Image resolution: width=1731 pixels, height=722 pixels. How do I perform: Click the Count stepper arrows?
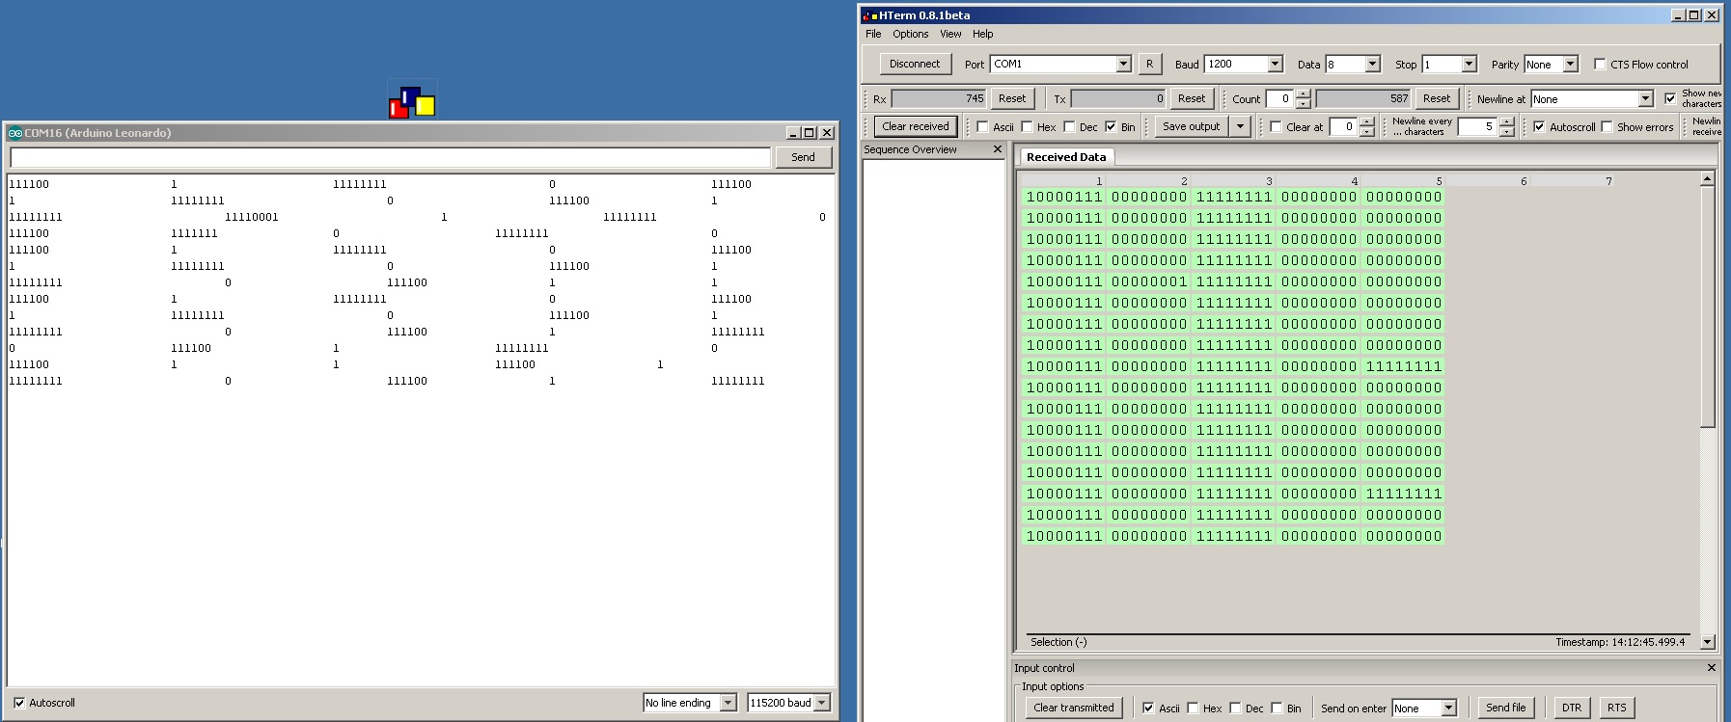click(x=1304, y=98)
